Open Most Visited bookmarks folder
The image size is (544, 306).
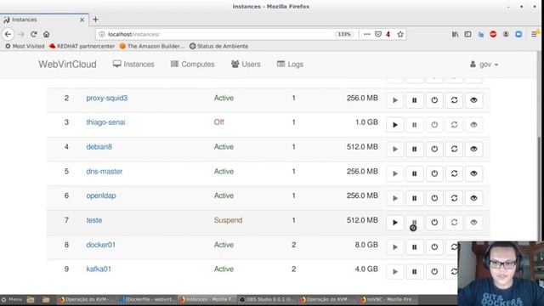coord(25,46)
